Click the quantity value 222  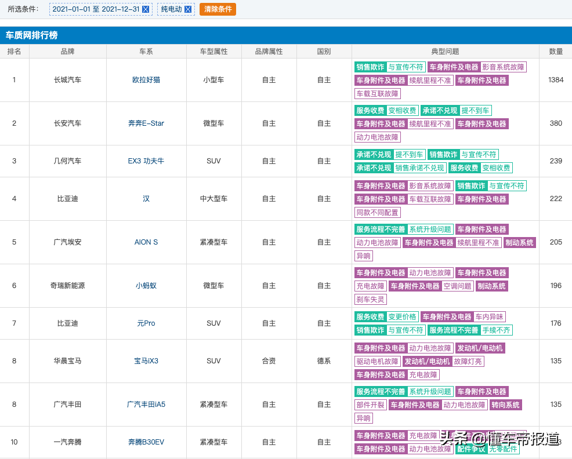556,199
